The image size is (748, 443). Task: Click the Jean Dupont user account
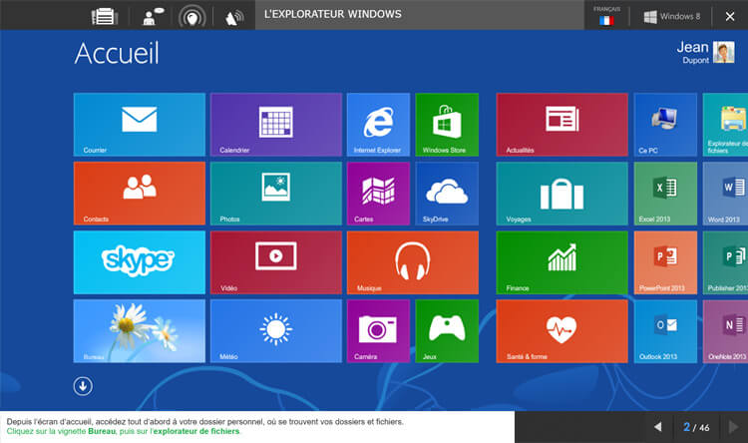pos(705,52)
